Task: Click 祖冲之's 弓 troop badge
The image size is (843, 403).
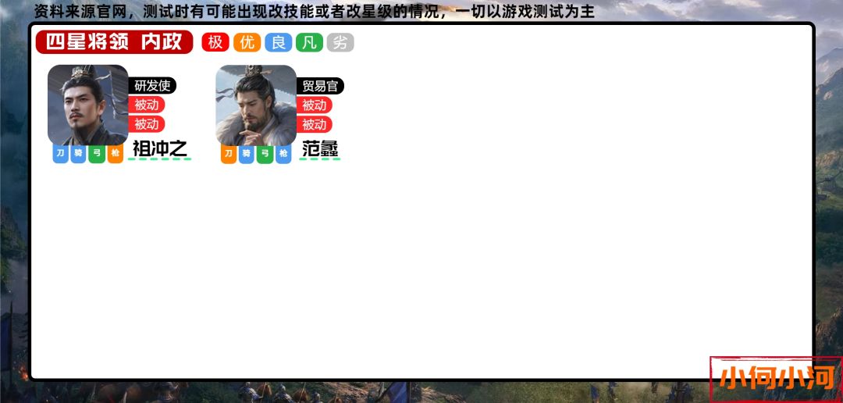Action: [x=97, y=154]
